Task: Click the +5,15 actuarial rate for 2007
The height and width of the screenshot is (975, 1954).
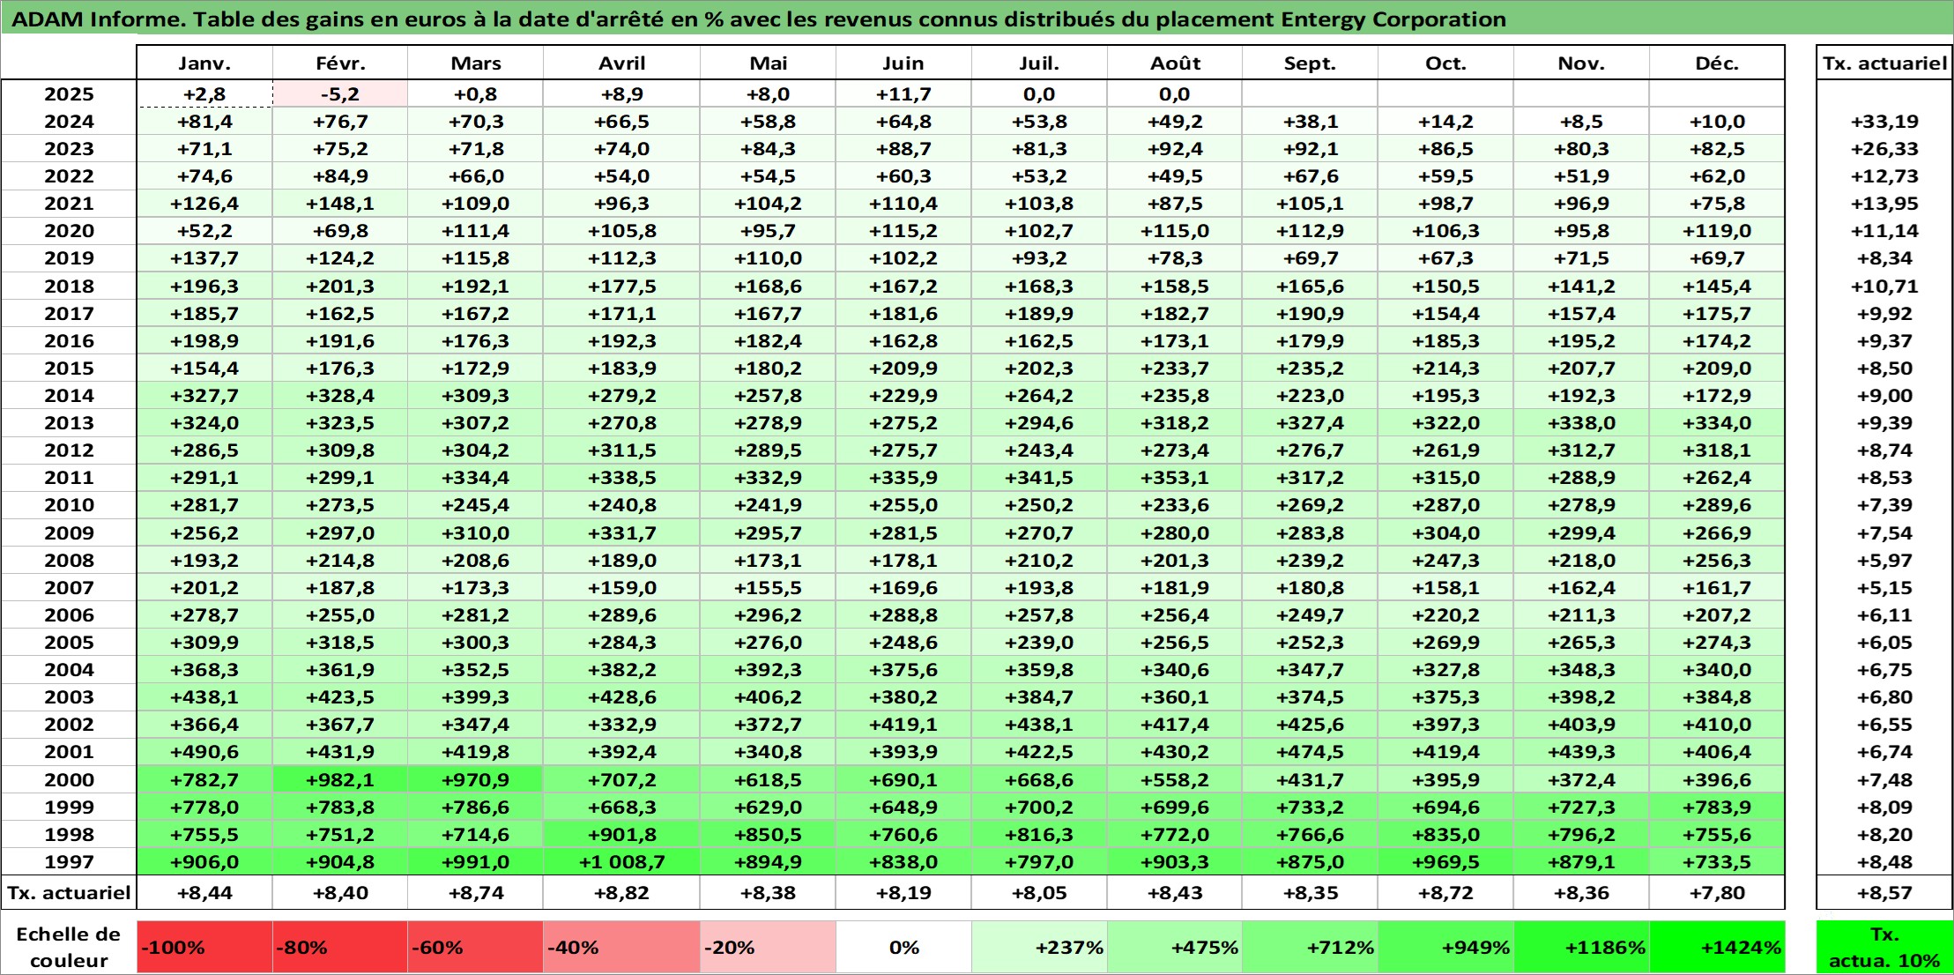Action: pyautogui.click(x=1884, y=588)
